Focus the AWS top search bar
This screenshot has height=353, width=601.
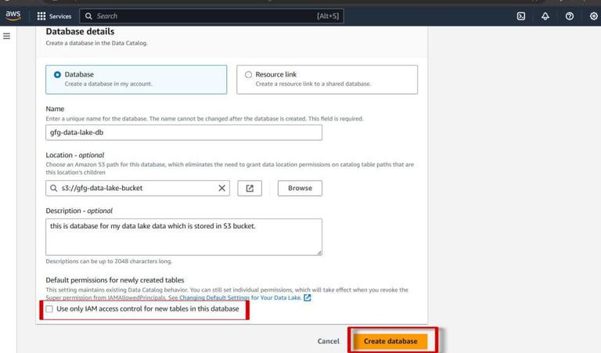click(211, 16)
